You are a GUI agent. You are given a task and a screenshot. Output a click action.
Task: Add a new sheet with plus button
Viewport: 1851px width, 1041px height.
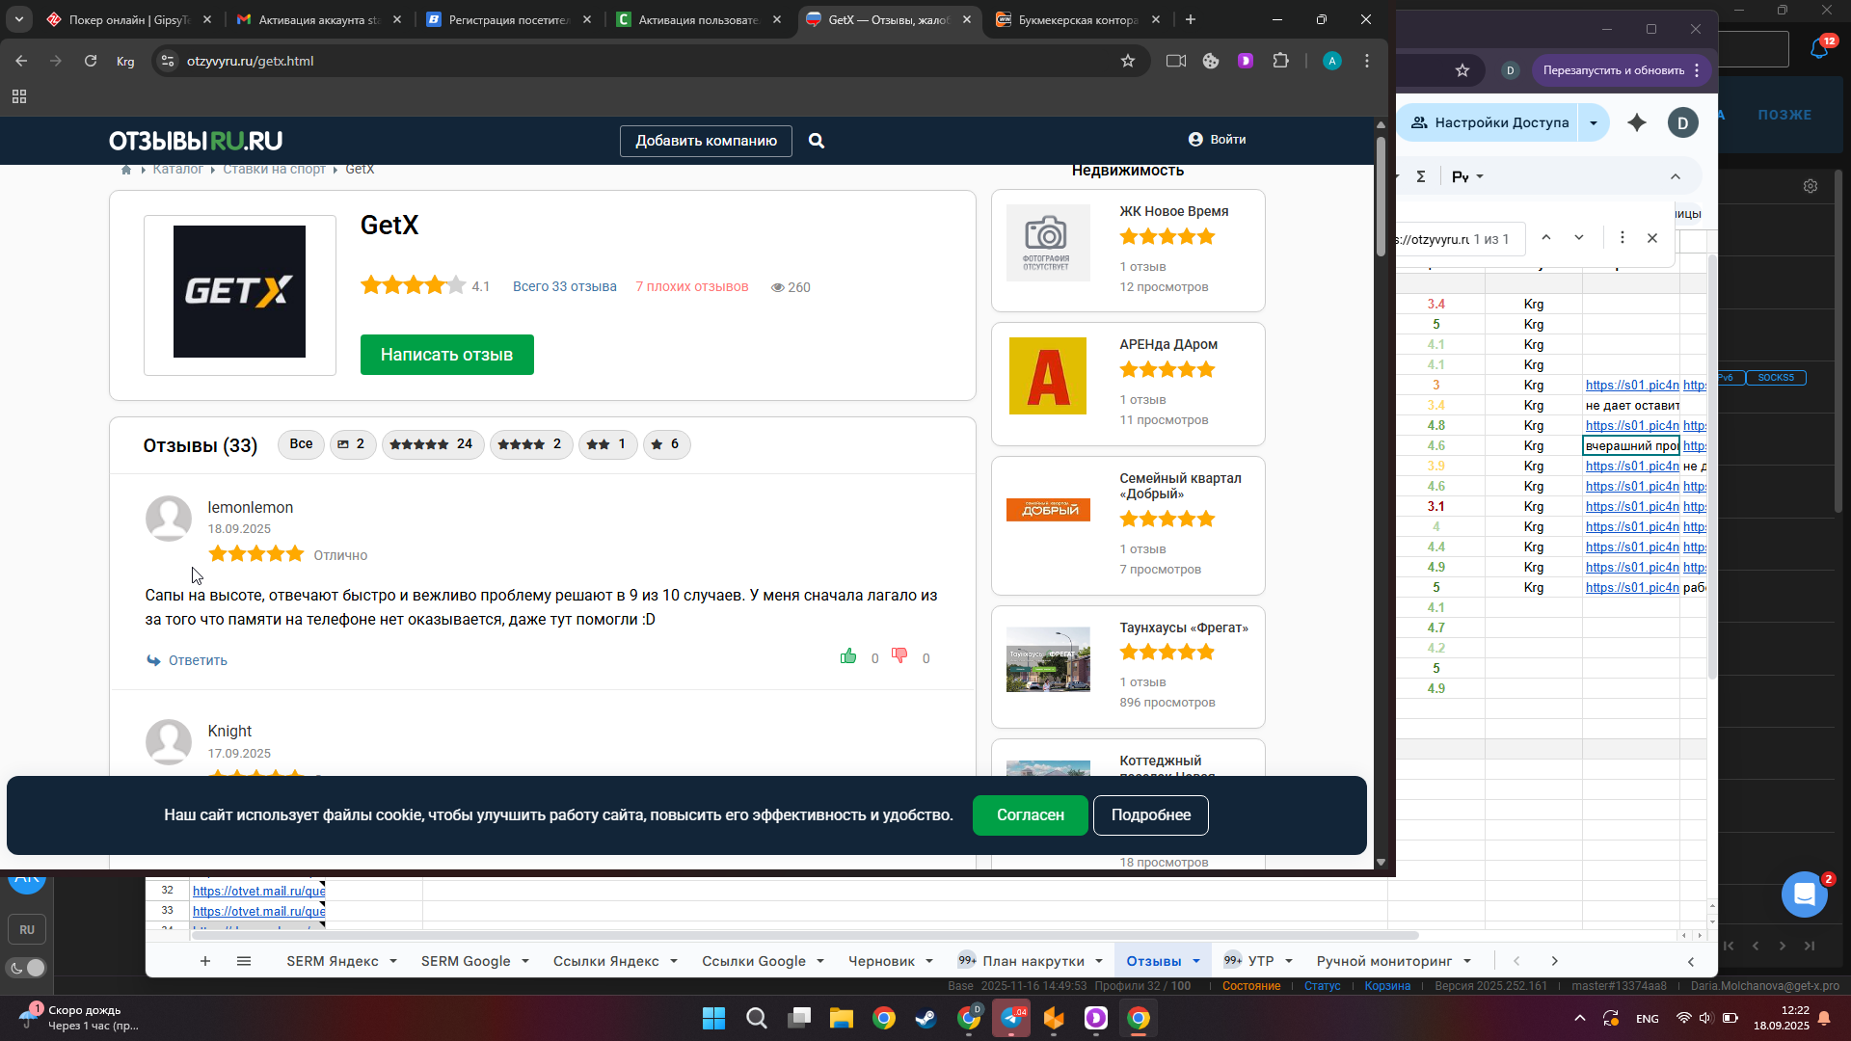click(x=205, y=961)
